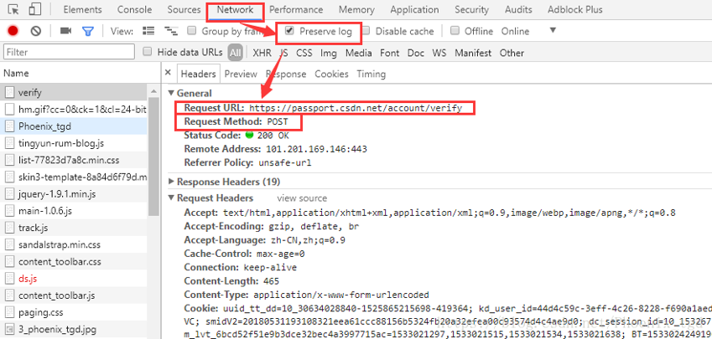Close the request details pane
The height and width of the screenshot is (339, 712).
(169, 74)
